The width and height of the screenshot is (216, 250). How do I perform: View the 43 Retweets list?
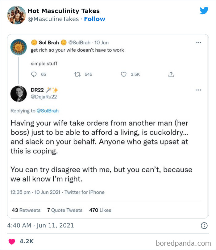click(26, 210)
